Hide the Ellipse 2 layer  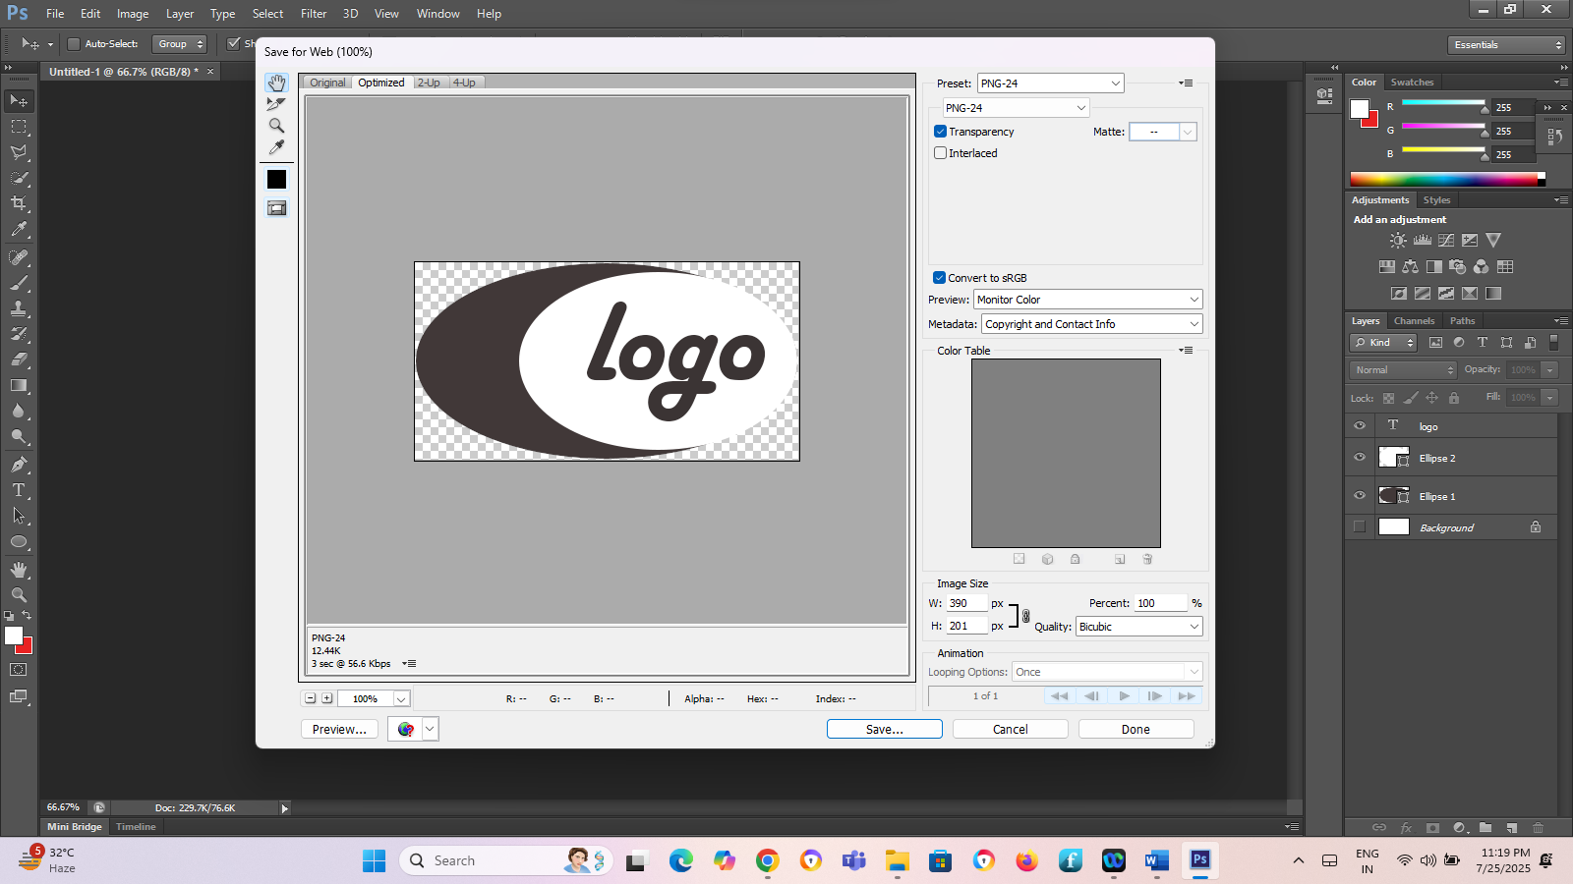(x=1360, y=458)
